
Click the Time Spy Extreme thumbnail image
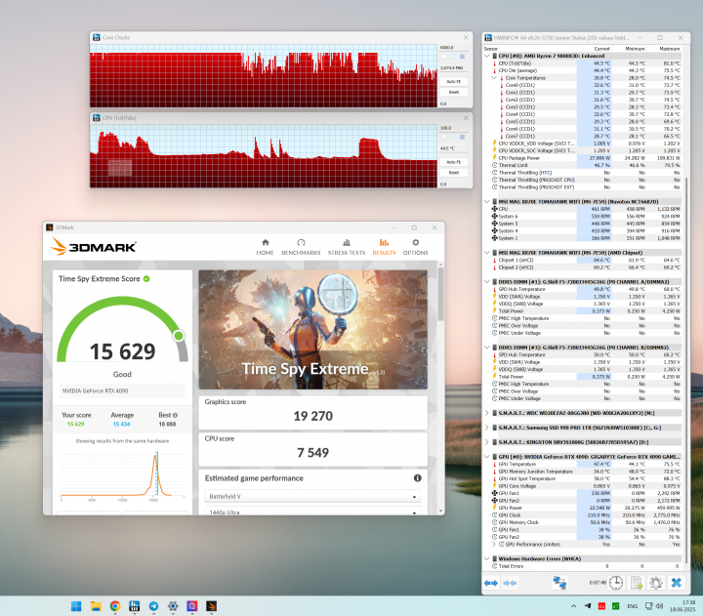pos(313,330)
